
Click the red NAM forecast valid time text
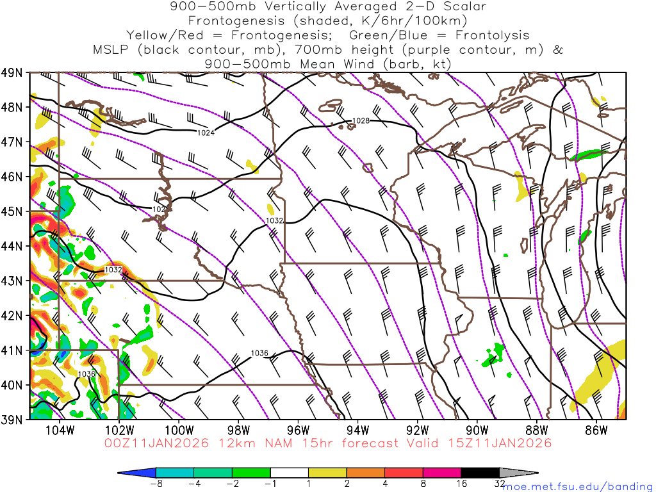(328, 443)
